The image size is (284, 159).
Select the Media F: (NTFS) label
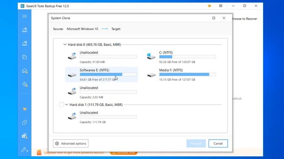pos(171,70)
